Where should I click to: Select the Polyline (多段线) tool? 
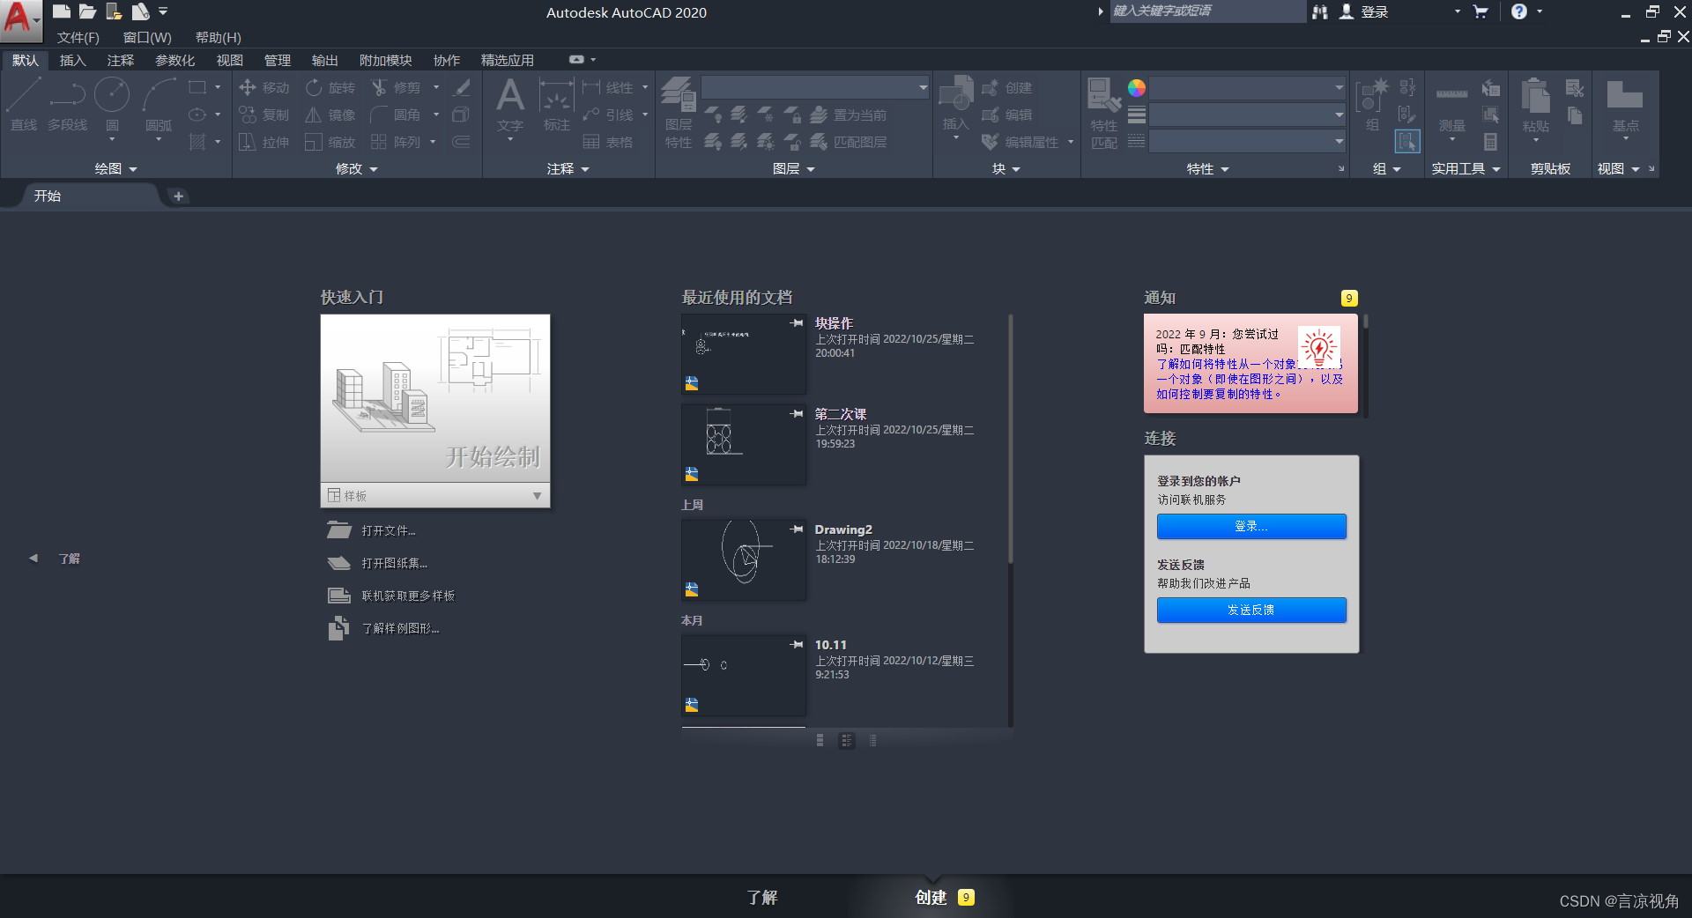tap(68, 104)
